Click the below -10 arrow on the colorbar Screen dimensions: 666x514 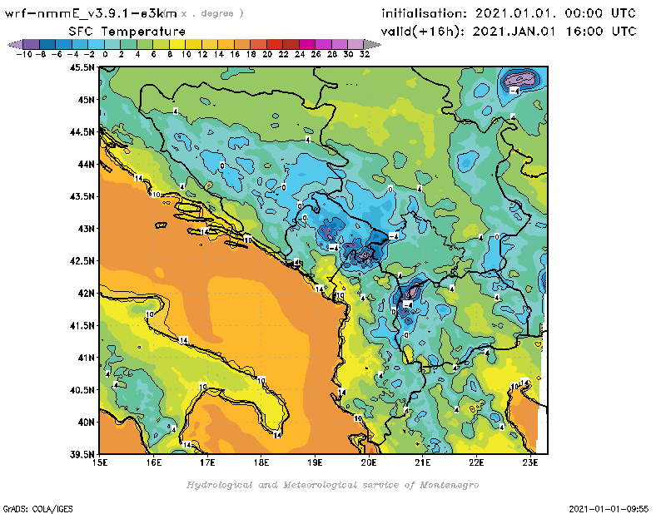tap(15, 44)
